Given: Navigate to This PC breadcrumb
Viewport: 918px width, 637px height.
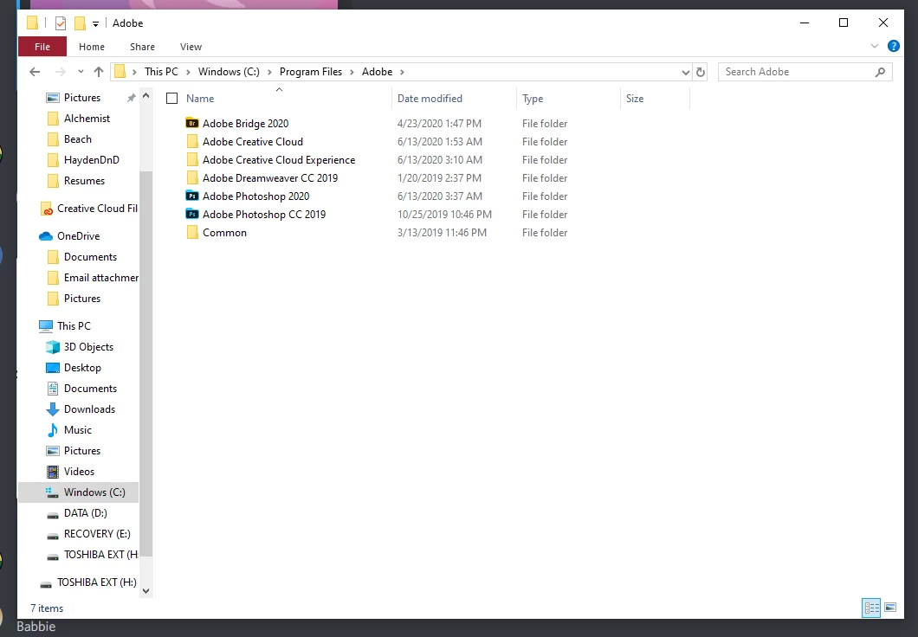Looking at the screenshot, I should [x=162, y=72].
